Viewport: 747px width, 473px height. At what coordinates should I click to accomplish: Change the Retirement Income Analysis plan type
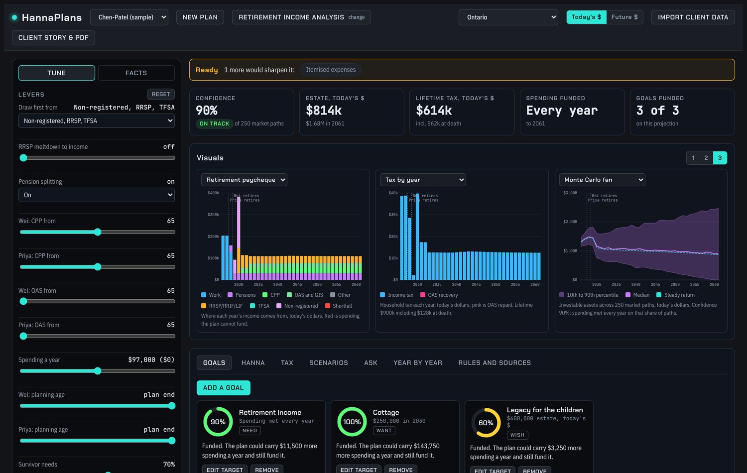click(x=301, y=17)
